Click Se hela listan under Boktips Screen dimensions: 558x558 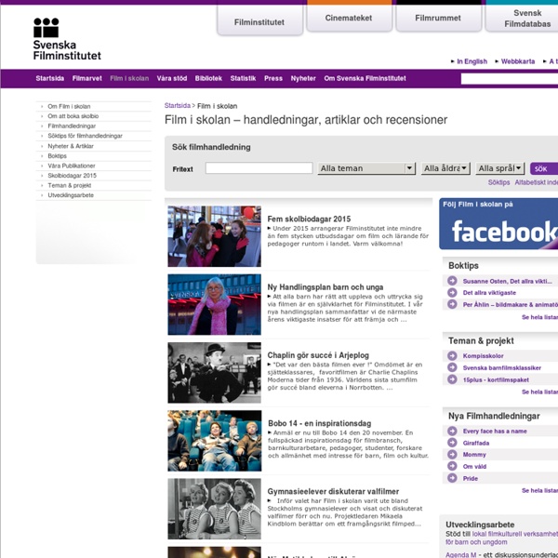[539, 317]
